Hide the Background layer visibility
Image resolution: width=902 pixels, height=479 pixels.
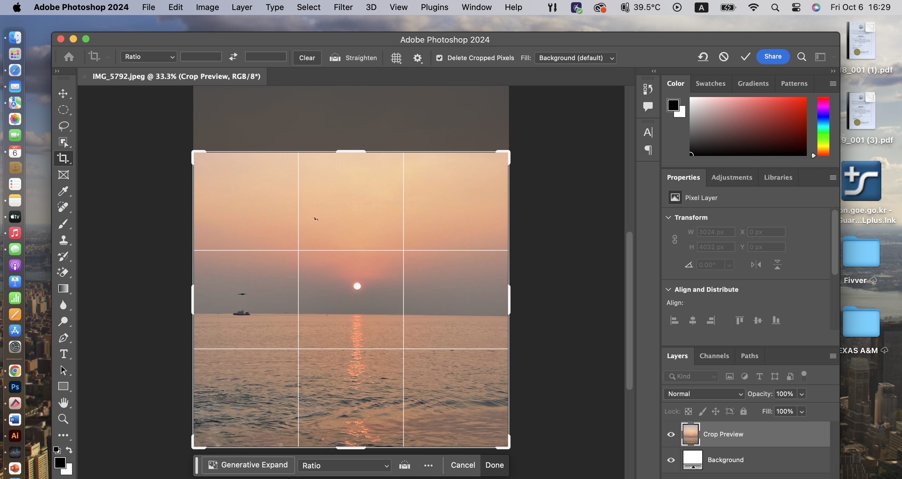(671, 460)
